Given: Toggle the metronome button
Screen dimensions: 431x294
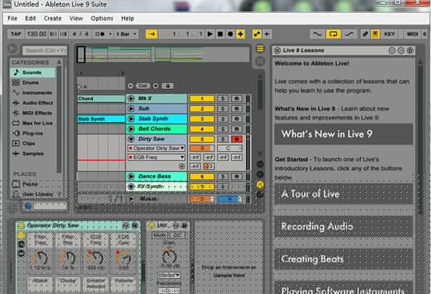Looking at the screenshot, I should click(100, 34).
